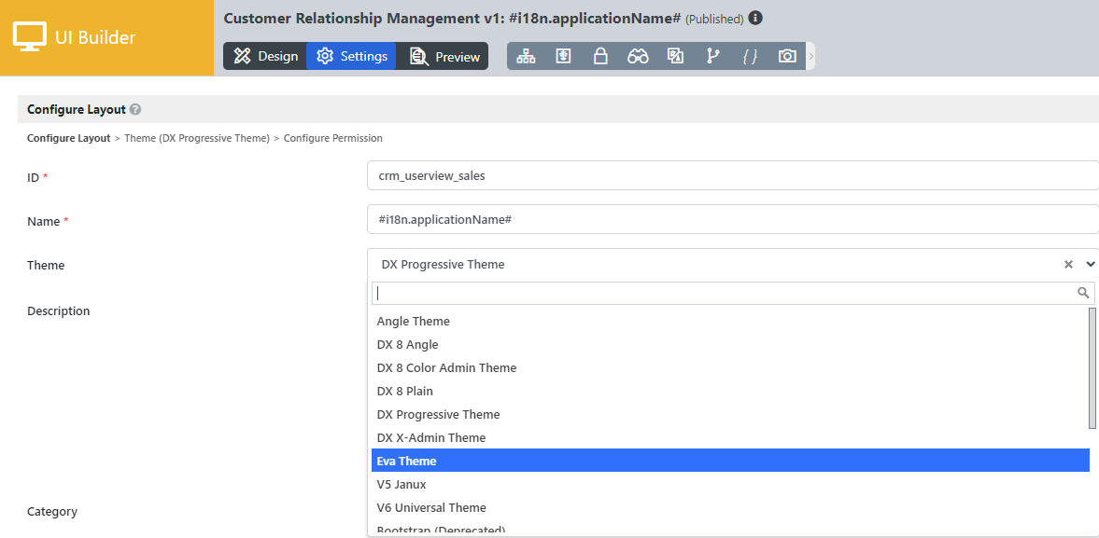This screenshot has height=538, width=1099.
Task: Click the git branch icon
Action: [x=712, y=56]
